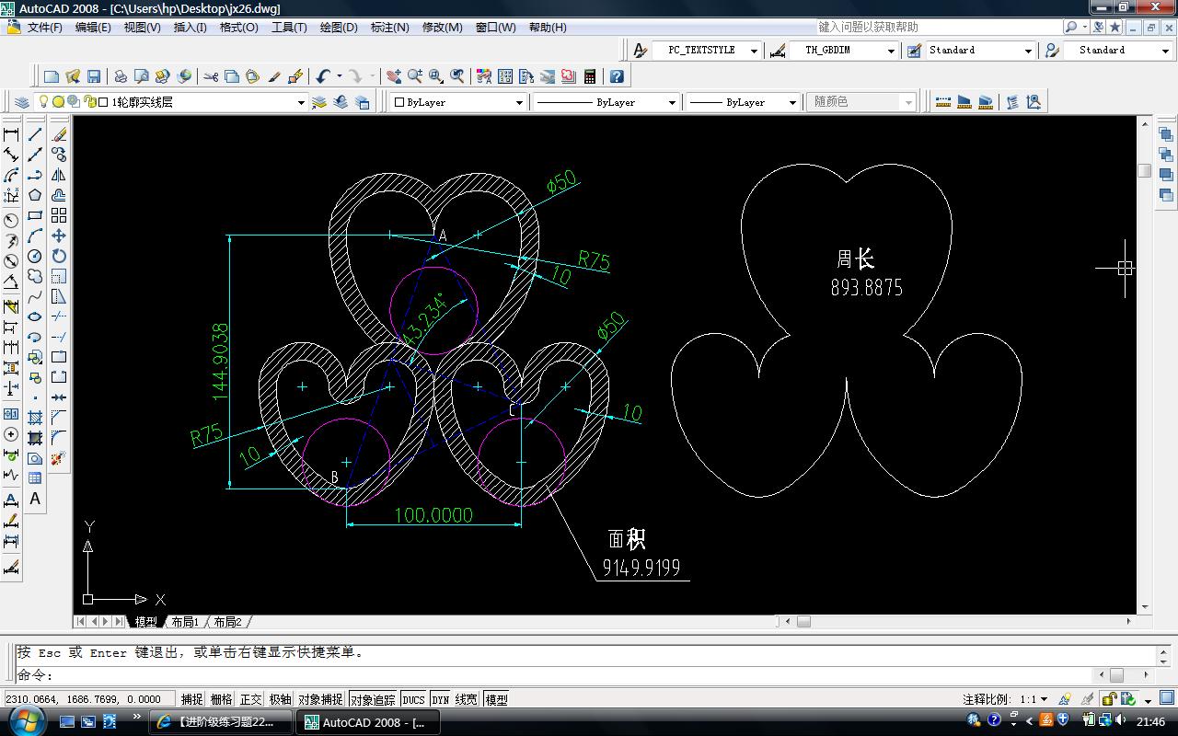Select the Rotate modify tool
The height and width of the screenshot is (736, 1178).
[x=59, y=256]
